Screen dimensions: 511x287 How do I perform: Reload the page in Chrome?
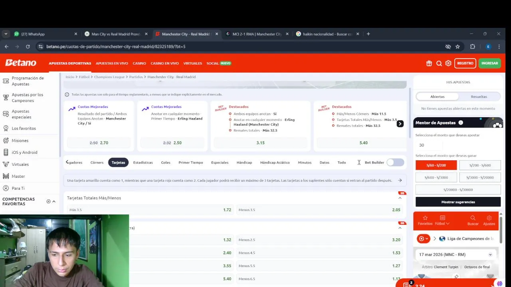click(x=28, y=47)
